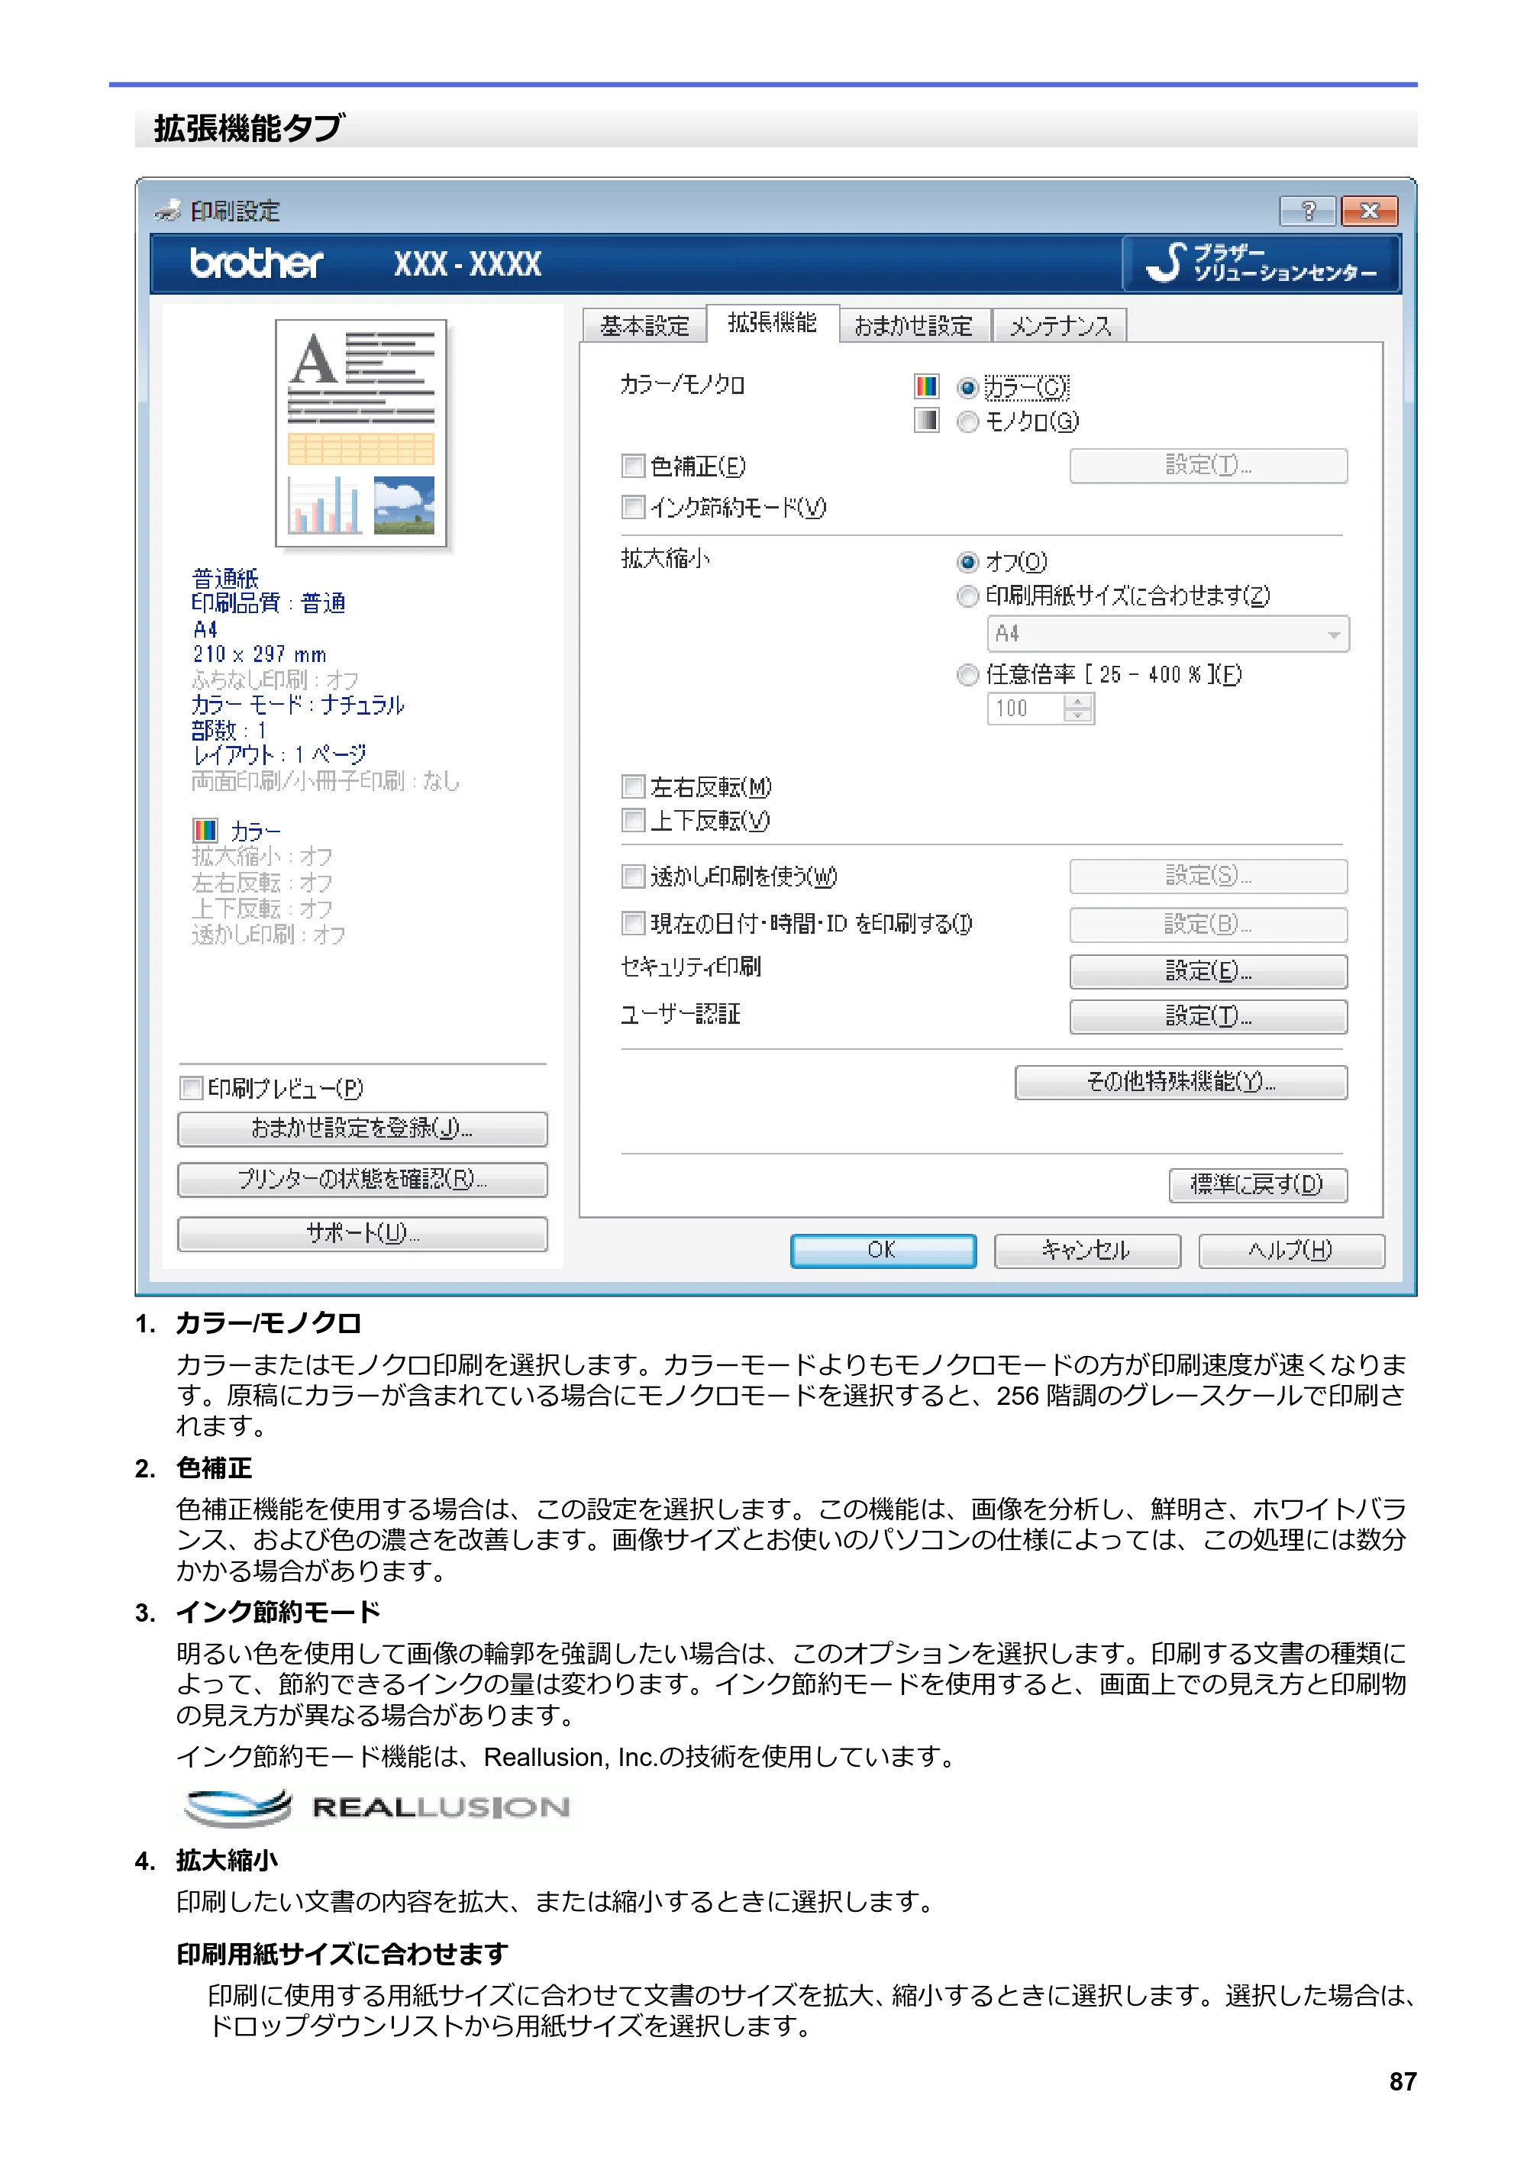Toggle the 印刷プレビュー(P) checkbox
Image resolution: width=1527 pixels, height=2160 pixels.
tap(191, 1089)
